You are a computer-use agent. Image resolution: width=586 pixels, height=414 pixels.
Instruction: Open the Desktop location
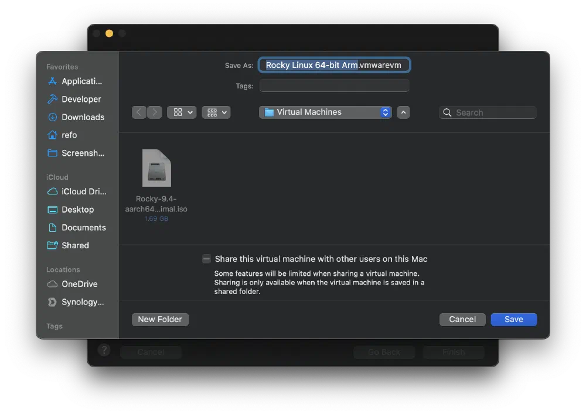click(77, 209)
